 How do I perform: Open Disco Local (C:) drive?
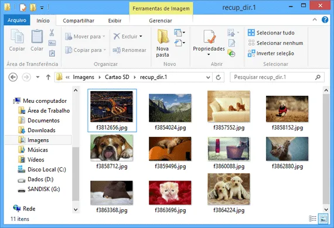click(42, 170)
